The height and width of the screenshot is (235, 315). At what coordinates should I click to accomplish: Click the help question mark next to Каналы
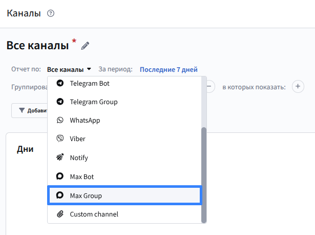point(50,13)
